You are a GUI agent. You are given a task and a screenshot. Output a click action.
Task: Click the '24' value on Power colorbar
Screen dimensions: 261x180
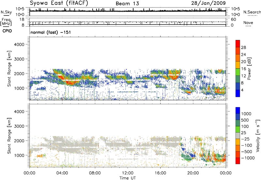(x=243, y=55)
